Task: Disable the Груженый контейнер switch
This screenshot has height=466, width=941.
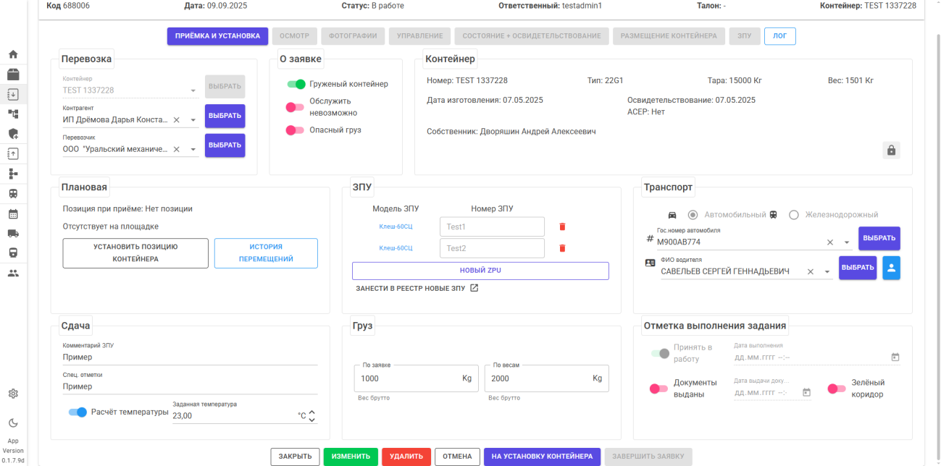Action: click(296, 84)
